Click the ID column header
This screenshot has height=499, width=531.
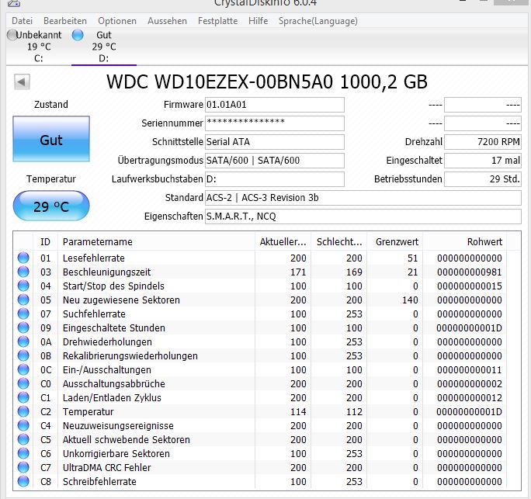point(45,241)
